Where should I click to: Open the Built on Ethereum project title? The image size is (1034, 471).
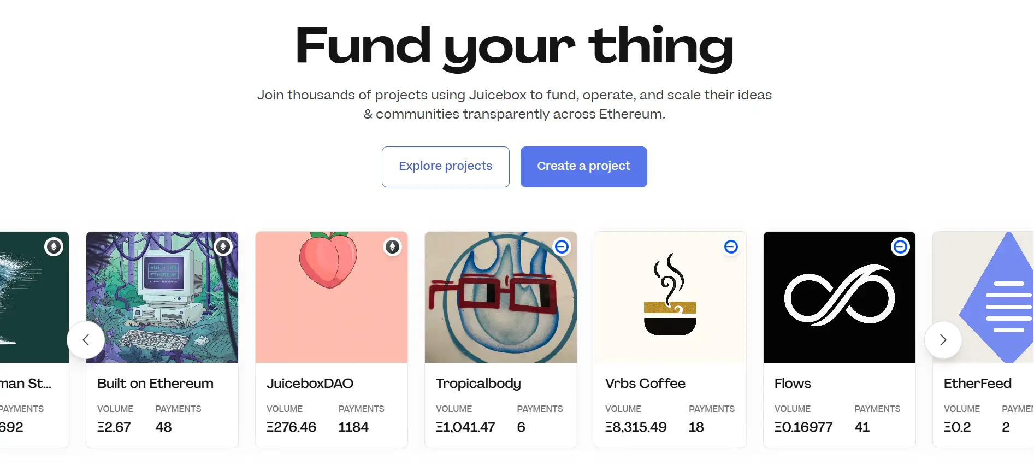point(155,384)
